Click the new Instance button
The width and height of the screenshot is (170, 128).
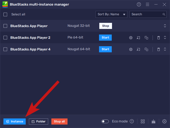pos(15,121)
